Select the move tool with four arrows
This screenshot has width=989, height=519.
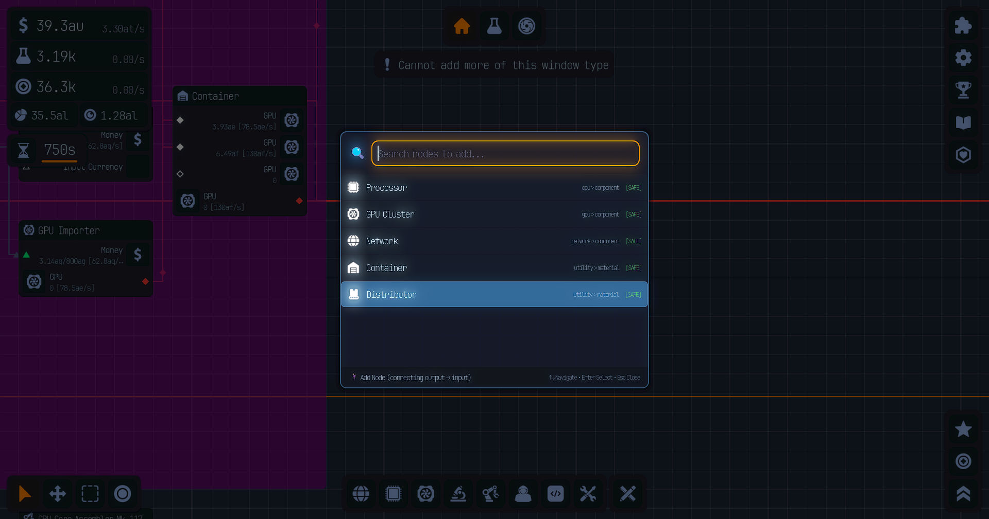58,494
